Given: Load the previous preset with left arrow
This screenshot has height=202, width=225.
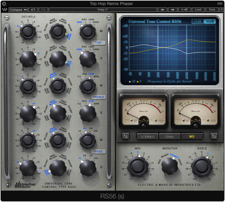Looking at the screenshot, I should pyautogui.click(x=163, y=10).
